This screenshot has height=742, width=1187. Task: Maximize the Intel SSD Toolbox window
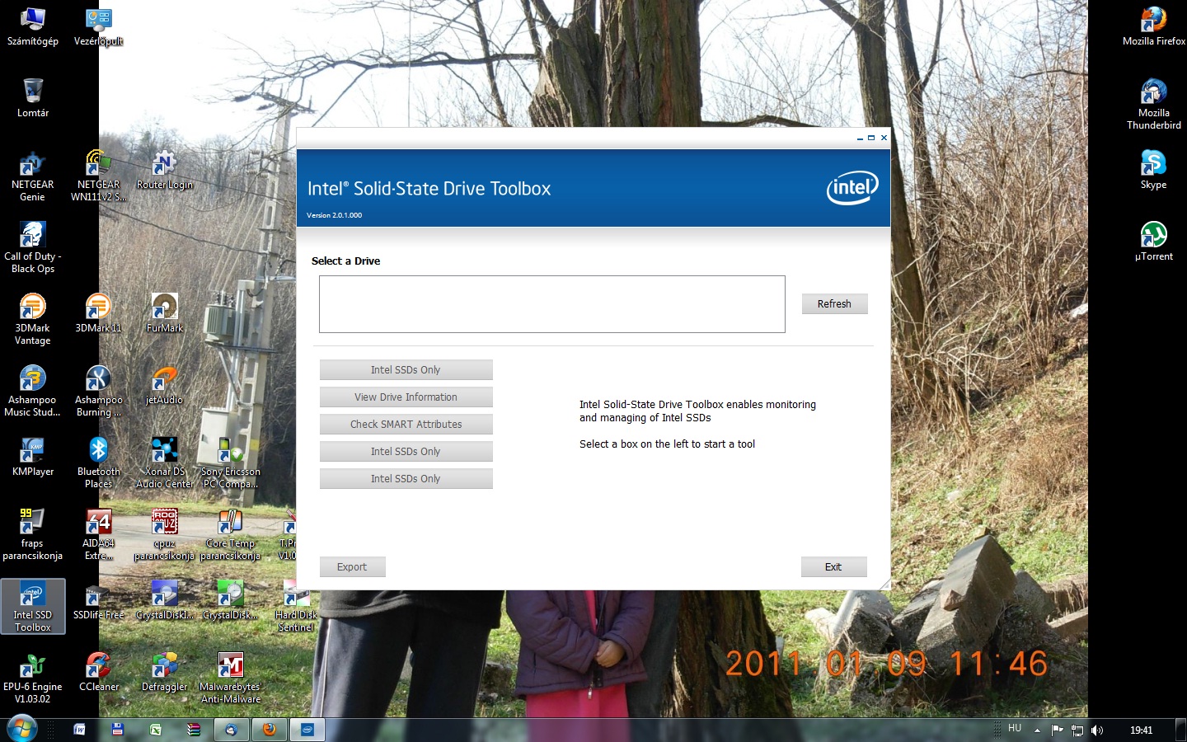click(871, 138)
